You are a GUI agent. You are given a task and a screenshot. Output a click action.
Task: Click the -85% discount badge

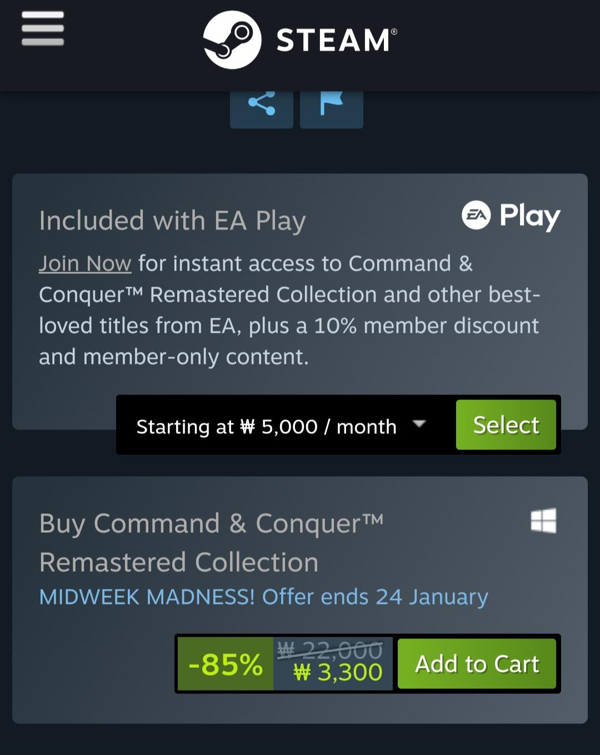coord(226,664)
